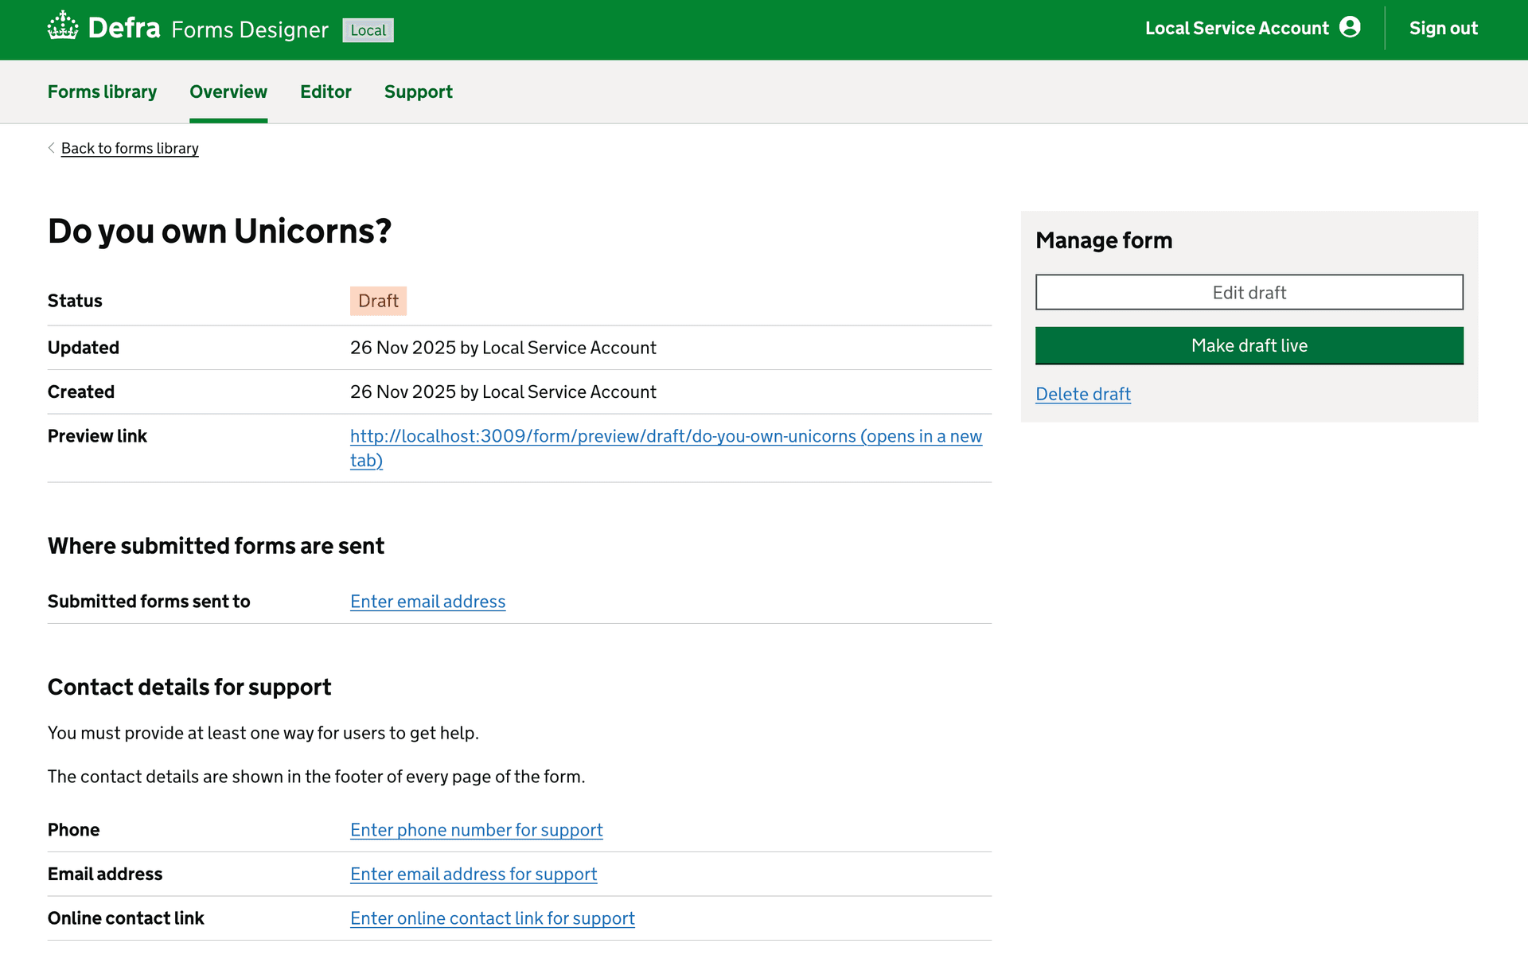
Task: Click the Do you own Unicorns heading
Action: [220, 232]
